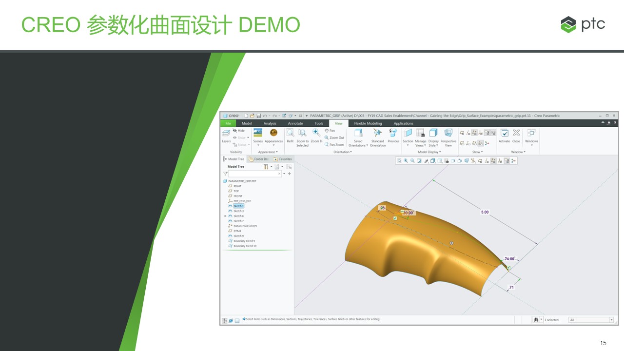The width and height of the screenshot is (624, 351).
Task: Click the Save disk icon in quick access
Action: click(x=258, y=116)
